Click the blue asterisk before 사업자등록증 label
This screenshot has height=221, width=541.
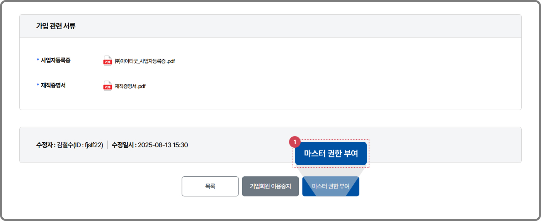[x=38, y=60]
